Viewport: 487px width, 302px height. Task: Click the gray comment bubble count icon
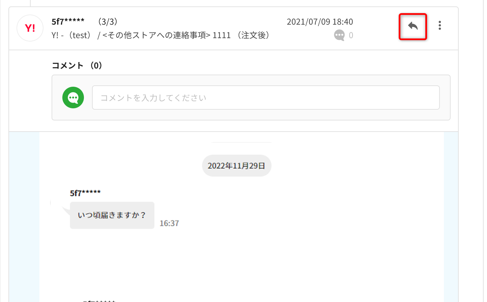click(x=339, y=35)
